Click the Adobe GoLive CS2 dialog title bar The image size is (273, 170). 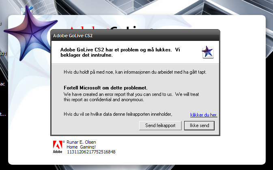pyautogui.click(x=135, y=36)
